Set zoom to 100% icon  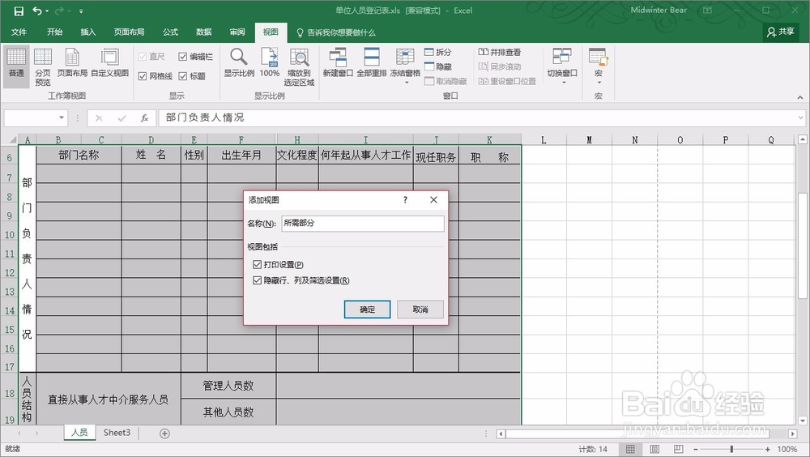click(270, 63)
